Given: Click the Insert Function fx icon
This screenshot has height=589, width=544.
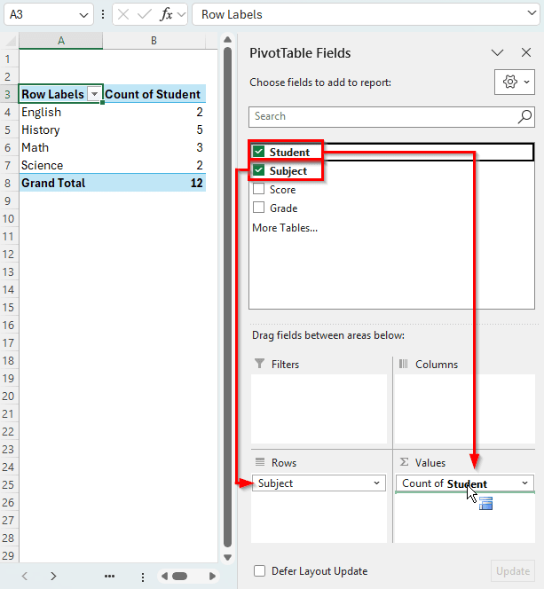Looking at the screenshot, I should (x=166, y=14).
